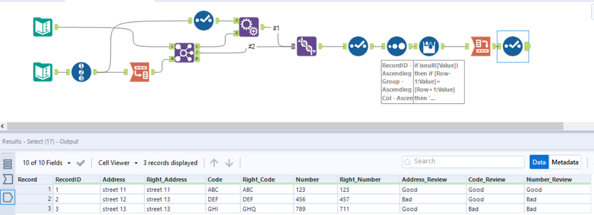
Task: Click the Record ID tool on canvas
Action: point(81,72)
